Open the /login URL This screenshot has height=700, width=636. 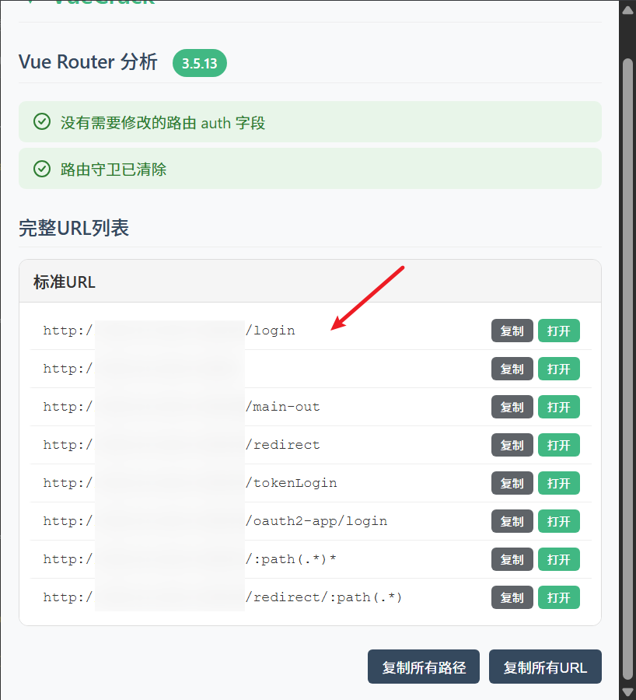pos(559,331)
